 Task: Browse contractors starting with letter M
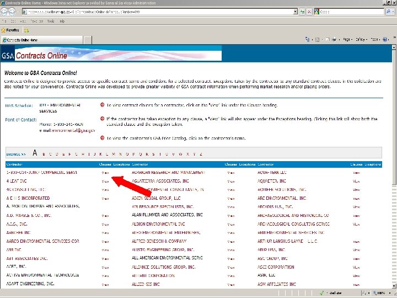coord(114,154)
